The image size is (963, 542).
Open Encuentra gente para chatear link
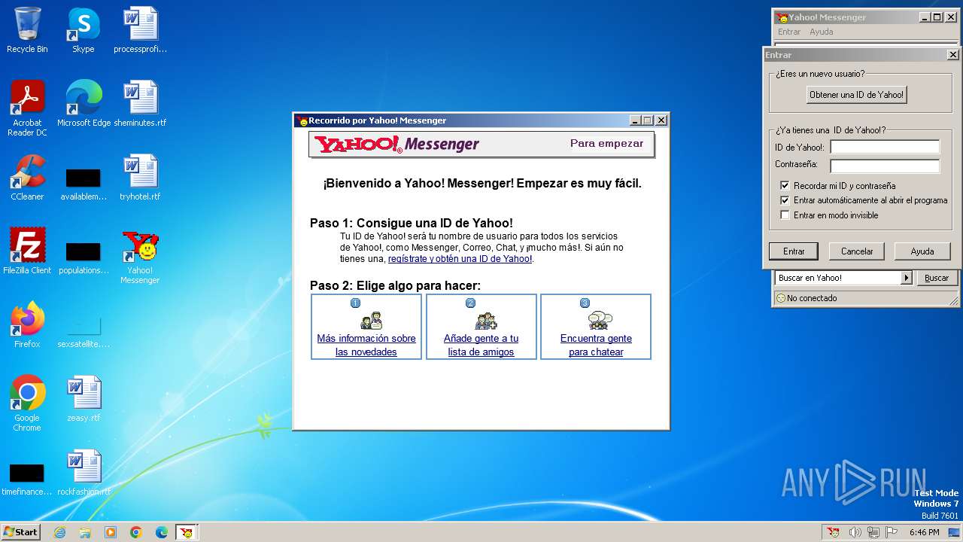pos(596,345)
